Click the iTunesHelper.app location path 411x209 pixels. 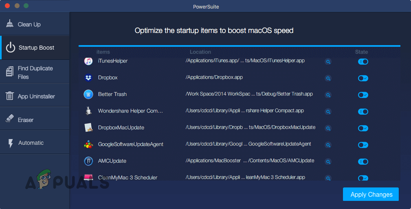coord(245,61)
